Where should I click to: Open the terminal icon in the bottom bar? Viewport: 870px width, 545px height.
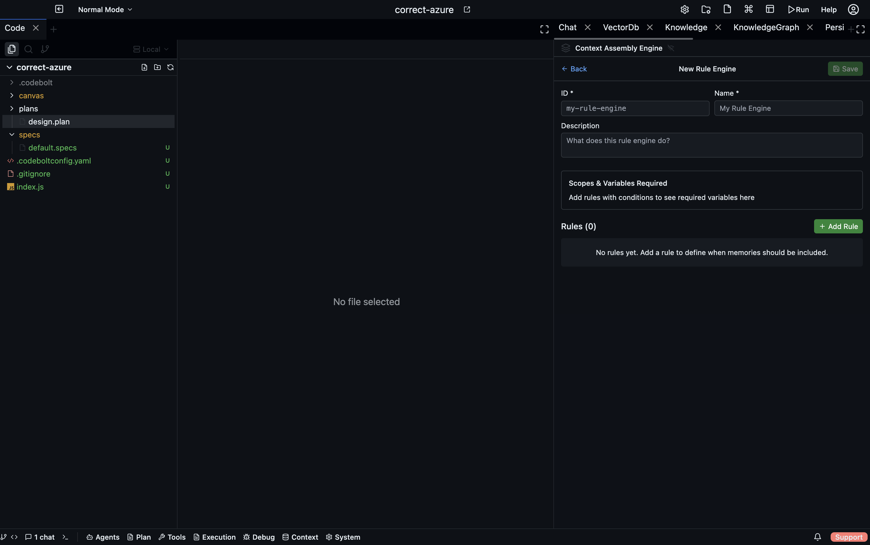[66, 537]
